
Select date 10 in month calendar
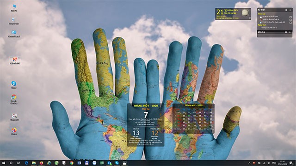point(205,116)
